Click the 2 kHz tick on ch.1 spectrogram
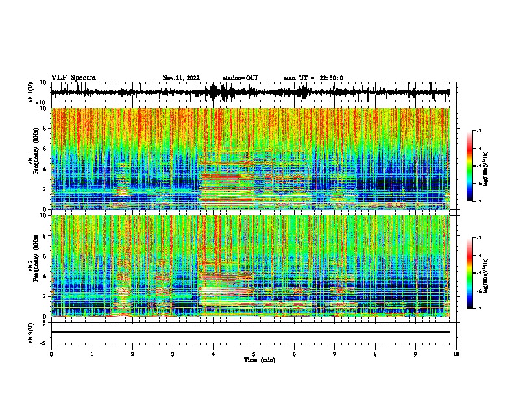Viewport: 514px width, 397px height. coord(45,189)
